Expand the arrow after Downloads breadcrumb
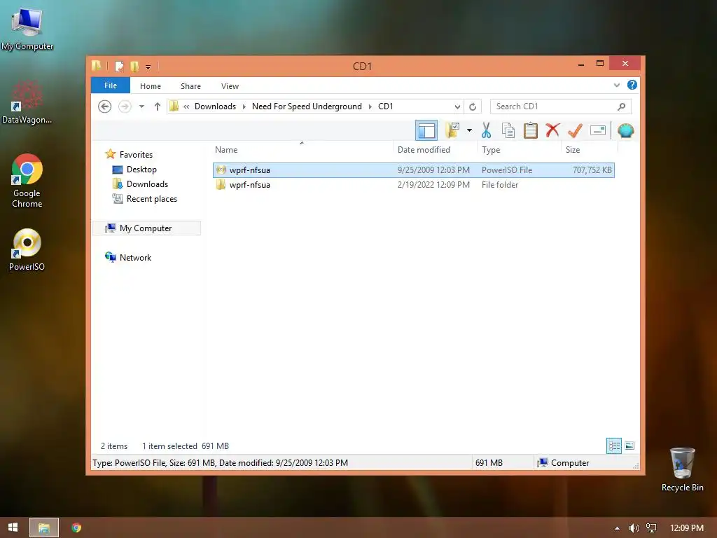Screen dimensions: 717x538 coord(244,106)
